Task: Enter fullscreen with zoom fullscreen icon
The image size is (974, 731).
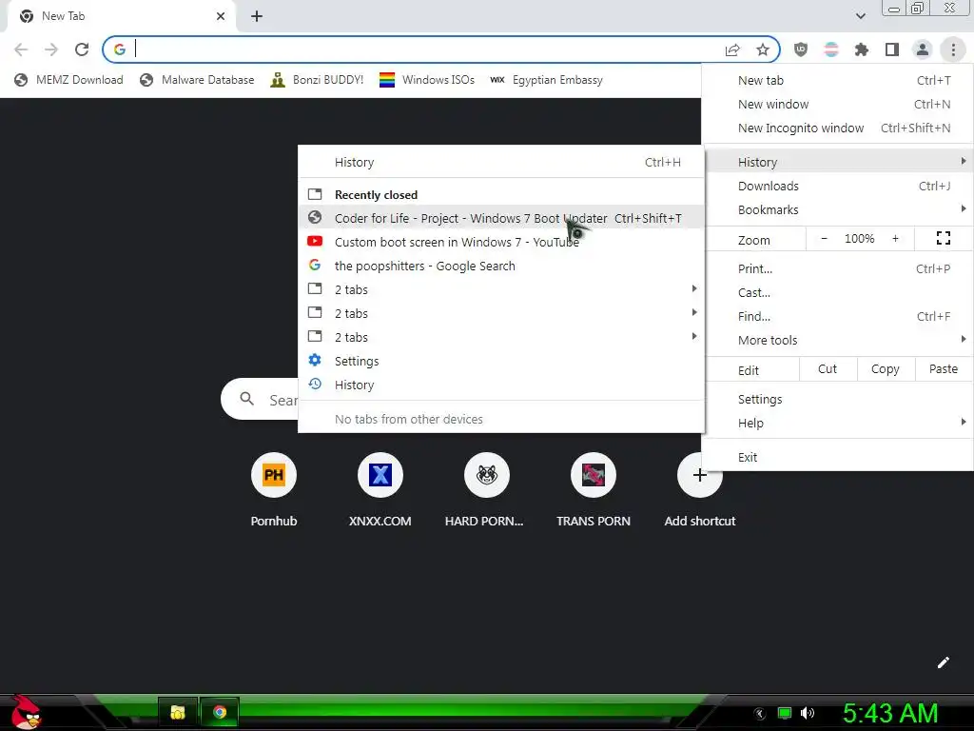Action: pyautogui.click(x=943, y=239)
